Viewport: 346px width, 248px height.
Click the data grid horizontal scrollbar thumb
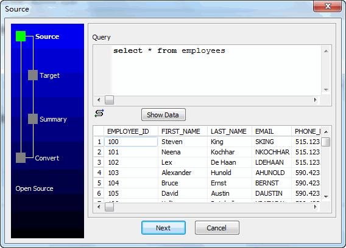(x=109, y=207)
